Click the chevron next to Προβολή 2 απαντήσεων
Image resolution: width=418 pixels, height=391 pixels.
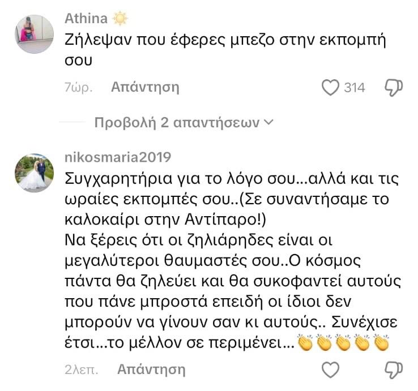coord(269,122)
